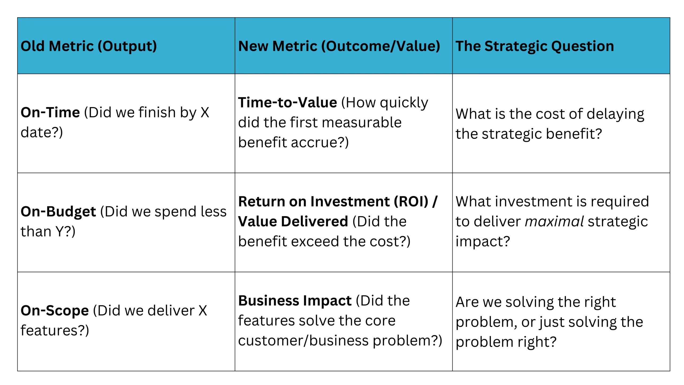This screenshot has height=385, width=684.
Task: Select the bold "Time-to-Value" text
Action: point(287,102)
